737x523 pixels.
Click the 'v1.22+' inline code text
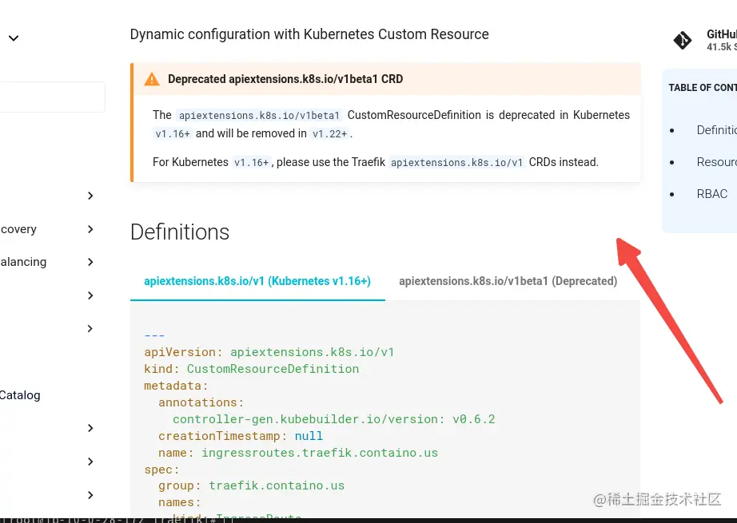(x=330, y=134)
